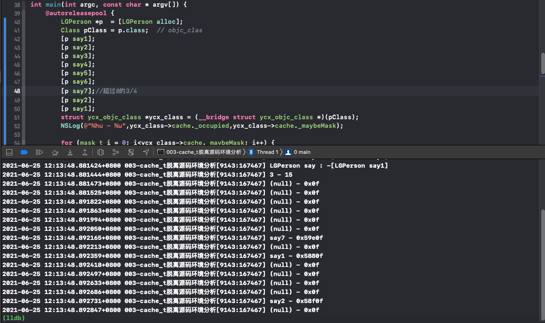Click the console vertical scrollbar
Screen dimensions: 545x323
tap(543, 265)
